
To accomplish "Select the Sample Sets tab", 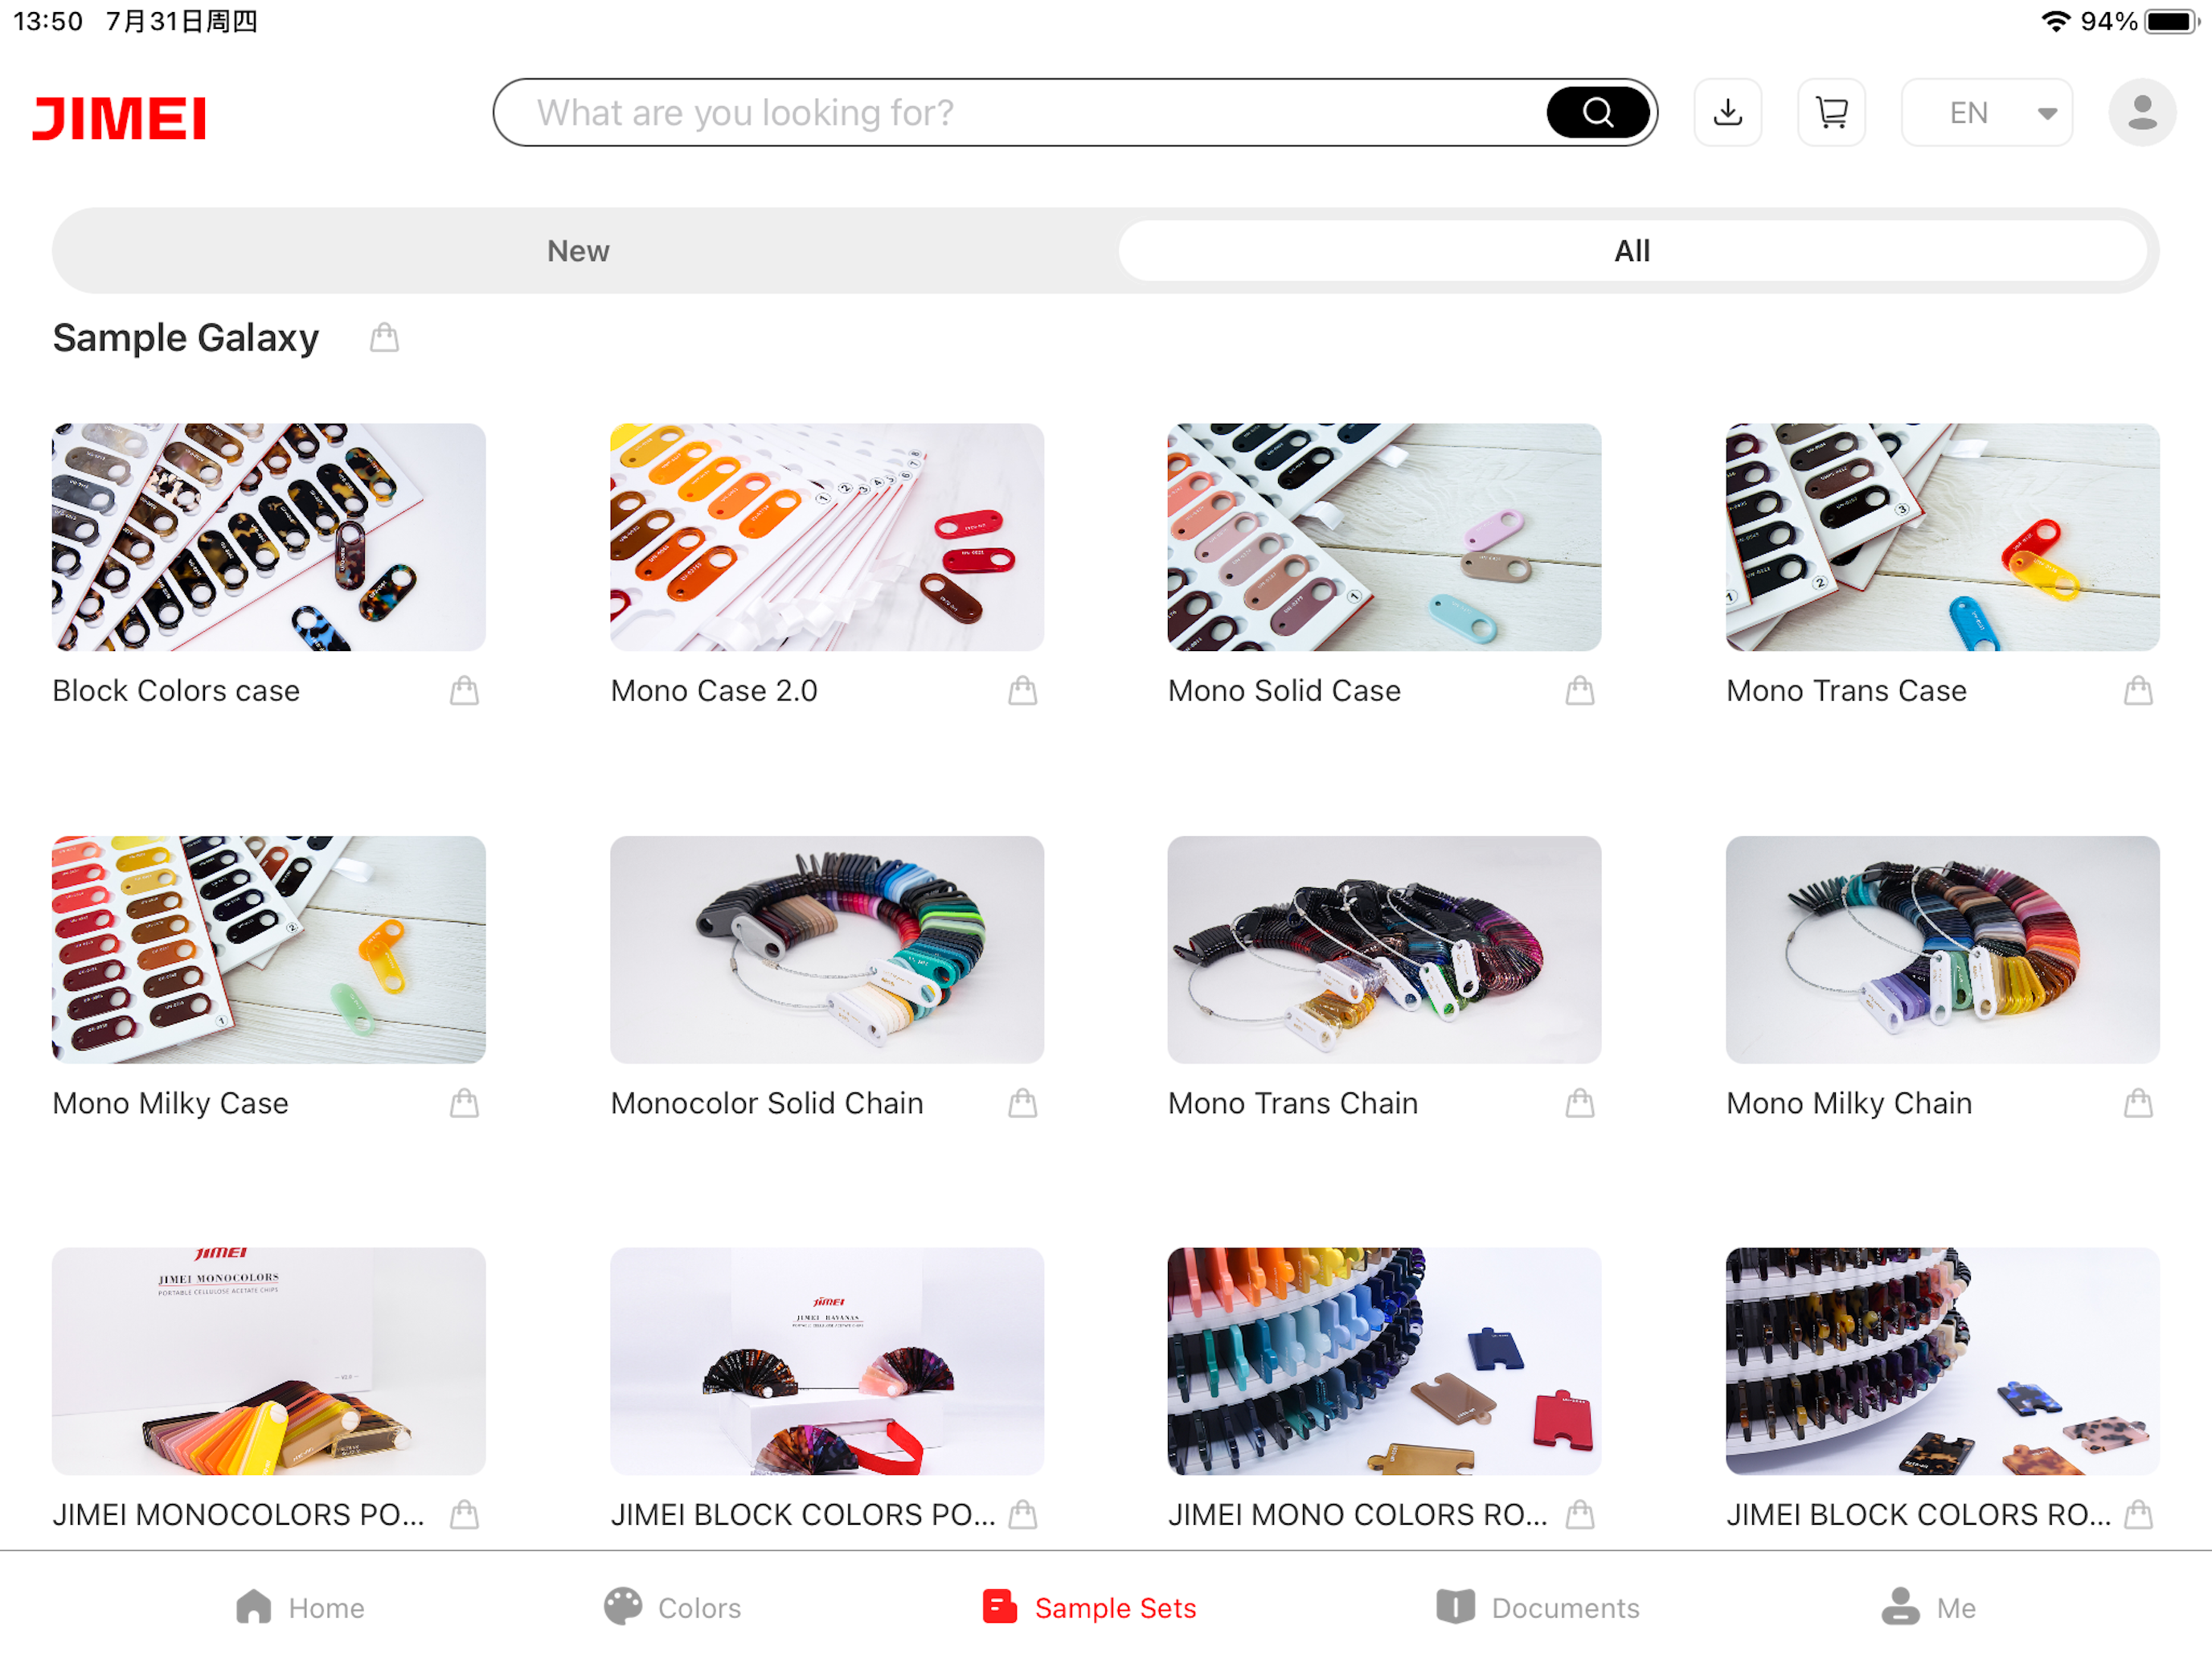I will click(x=1089, y=1607).
